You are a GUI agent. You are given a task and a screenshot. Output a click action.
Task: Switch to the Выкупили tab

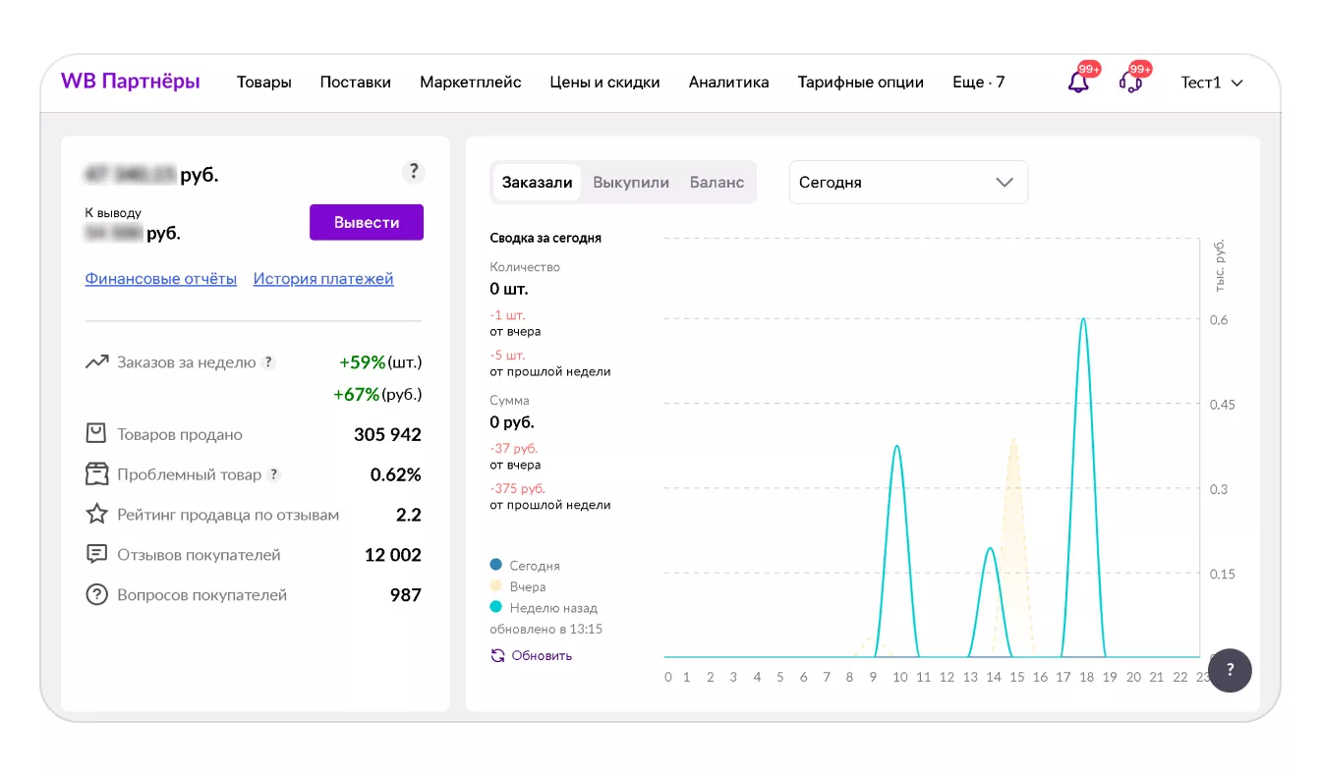point(631,183)
